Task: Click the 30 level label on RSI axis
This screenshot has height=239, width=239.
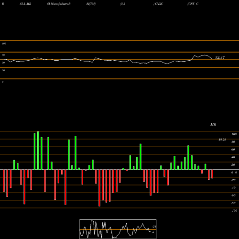Action: pos(3,70)
